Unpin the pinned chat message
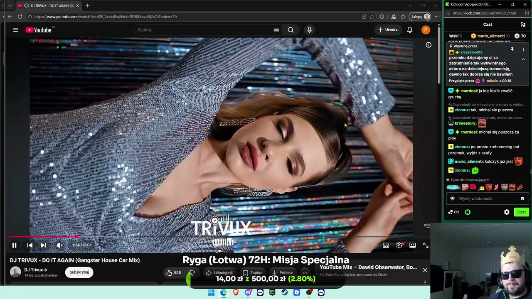This screenshot has height=299, width=532. click(512, 49)
